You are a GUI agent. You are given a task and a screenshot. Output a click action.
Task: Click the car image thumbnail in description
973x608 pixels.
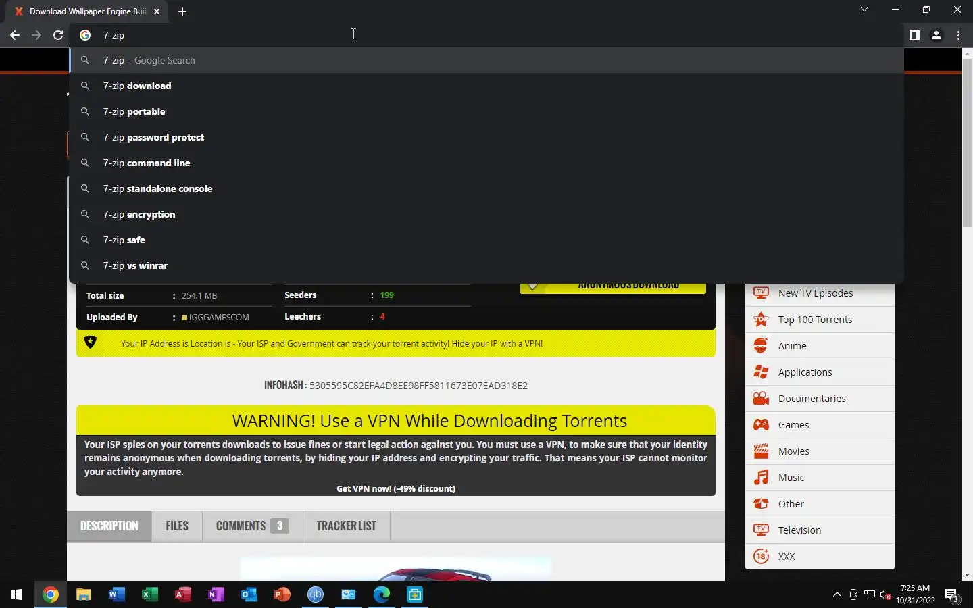point(396,569)
